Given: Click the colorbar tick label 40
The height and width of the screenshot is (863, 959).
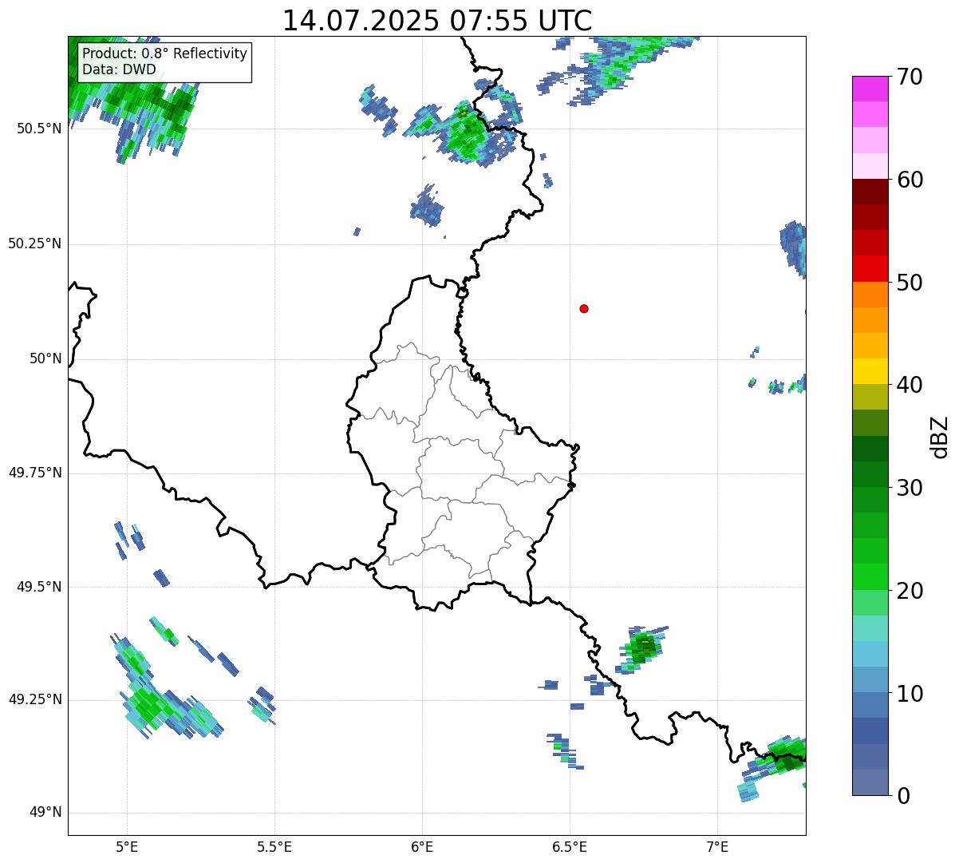Looking at the screenshot, I should point(910,385).
